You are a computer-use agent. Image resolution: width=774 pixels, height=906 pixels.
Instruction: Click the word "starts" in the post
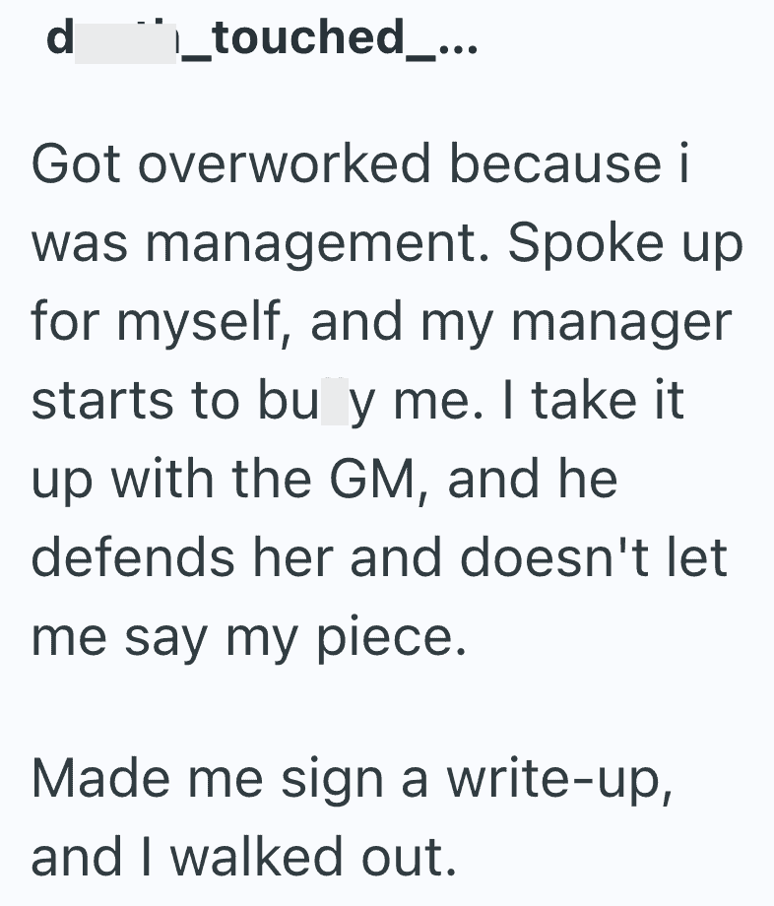click(x=100, y=400)
